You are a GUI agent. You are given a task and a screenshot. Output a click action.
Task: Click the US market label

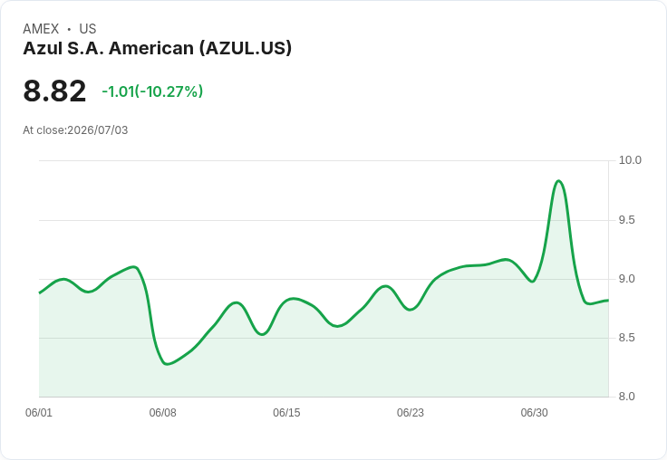pyautogui.click(x=88, y=29)
